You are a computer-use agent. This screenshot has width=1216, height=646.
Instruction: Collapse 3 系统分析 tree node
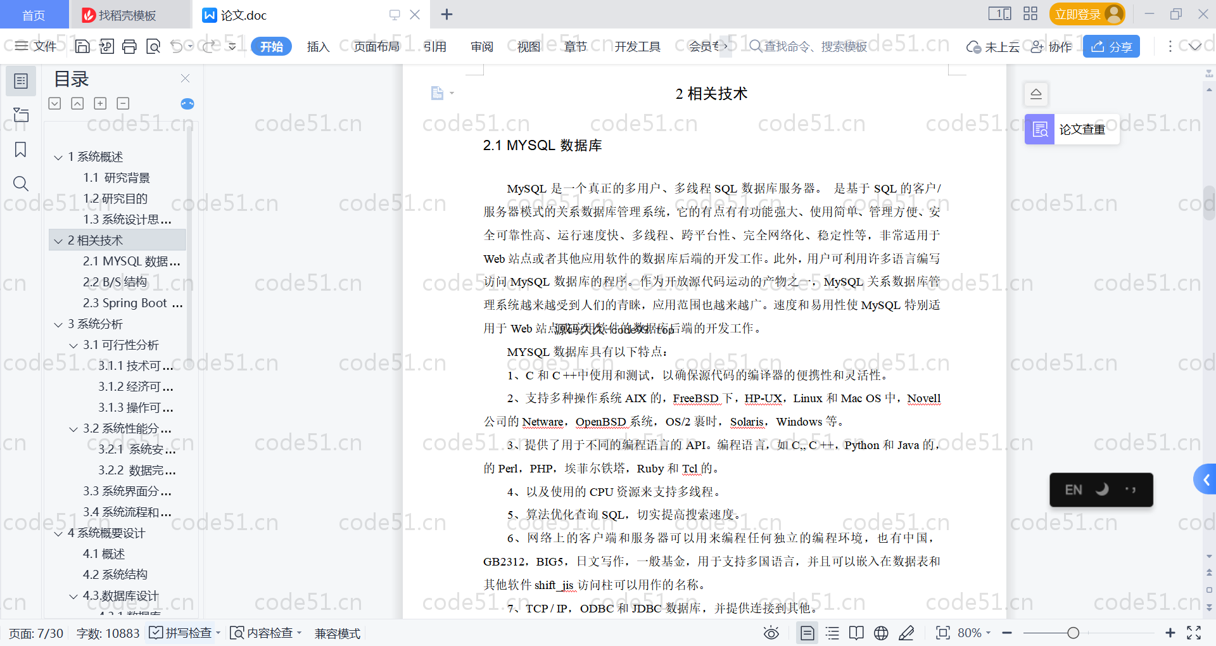[58, 324]
